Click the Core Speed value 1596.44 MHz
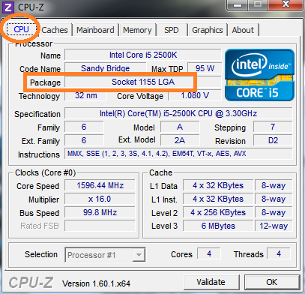305x294 pixels. pyautogui.click(x=100, y=185)
